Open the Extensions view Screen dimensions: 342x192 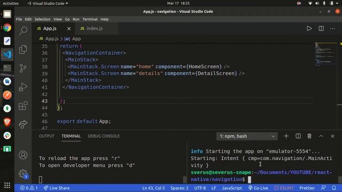pyautogui.click(x=23, y=106)
